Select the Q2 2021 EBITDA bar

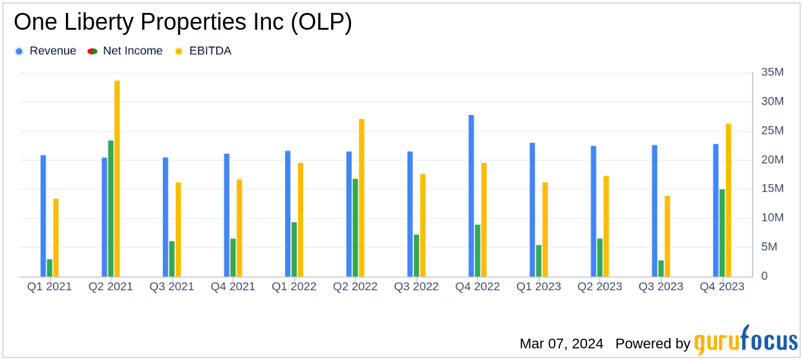tap(117, 178)
